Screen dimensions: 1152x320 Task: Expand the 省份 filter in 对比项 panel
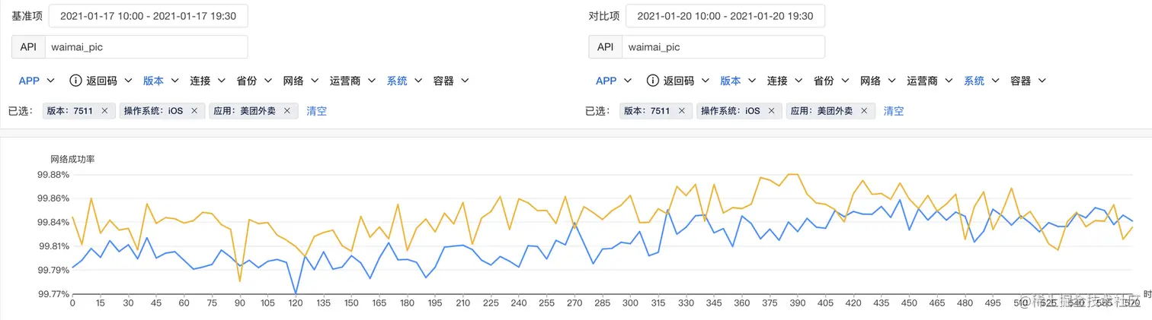(x=832, y=81)
